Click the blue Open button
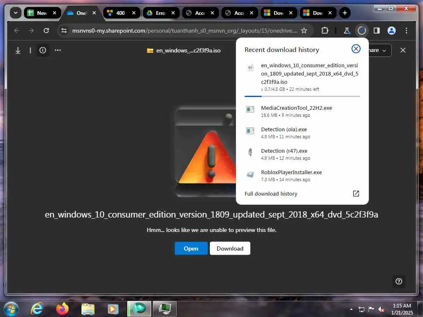Screen dimensions: 423x317 191,248
